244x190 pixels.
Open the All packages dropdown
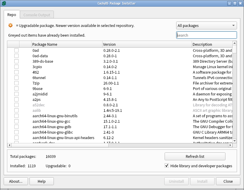coord(207,26)
